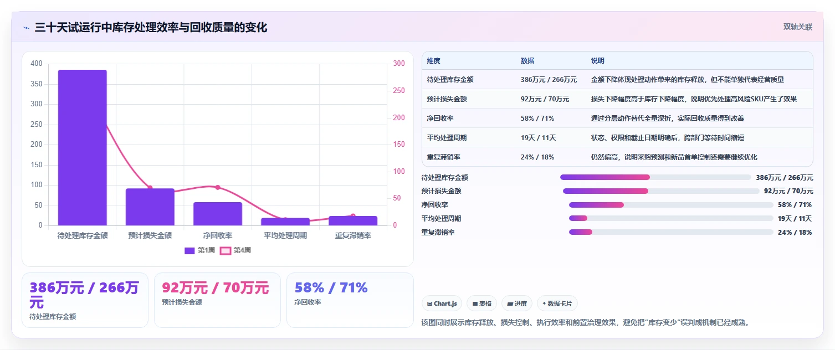The image size is (835, 350).
Task: Select the 维度 table column header
Action: coord(433,60)
